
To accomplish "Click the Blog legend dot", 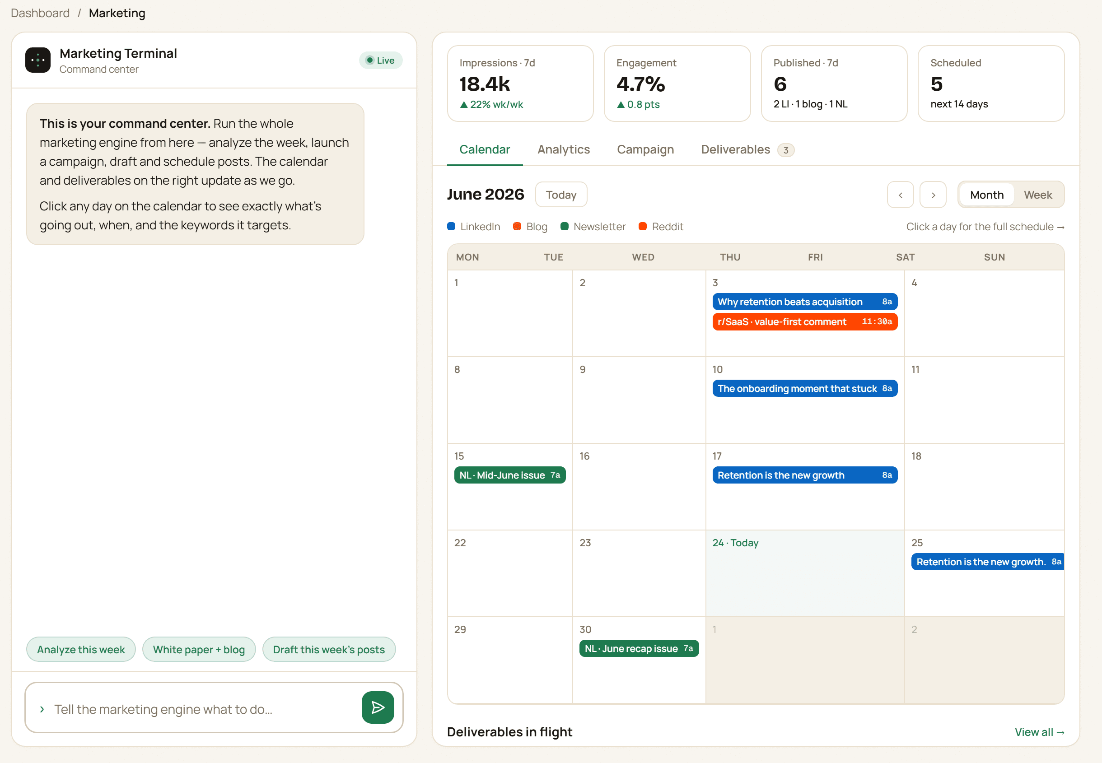I will [517, 227].
